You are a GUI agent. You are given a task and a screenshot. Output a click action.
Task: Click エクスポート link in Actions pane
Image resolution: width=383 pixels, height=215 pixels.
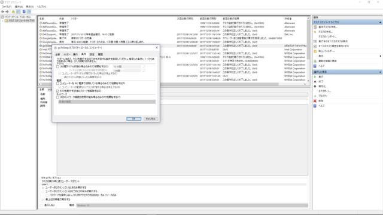[x=325, y=91]
